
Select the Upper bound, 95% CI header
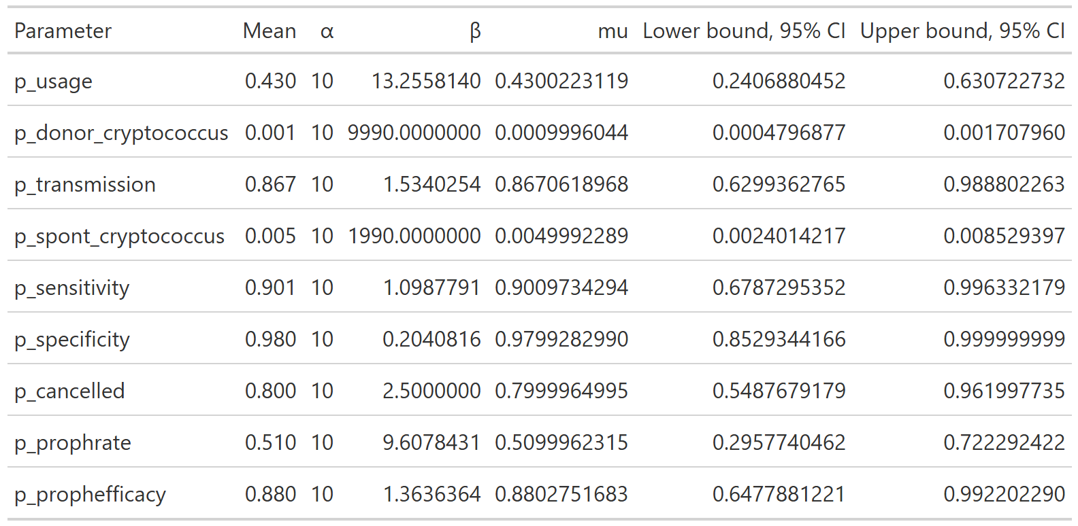[962, 31]
